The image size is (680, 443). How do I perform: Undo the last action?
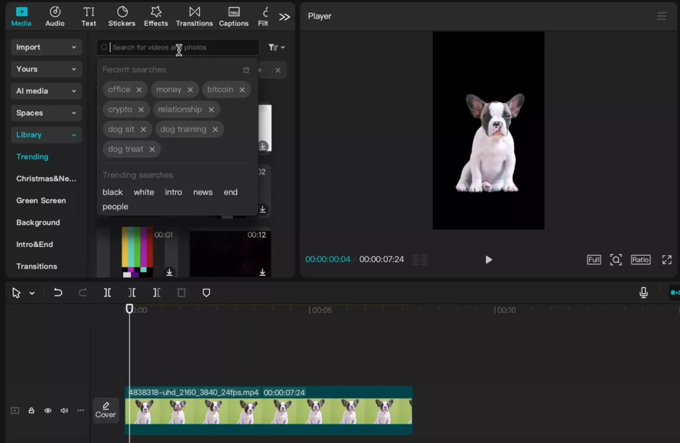58,292
